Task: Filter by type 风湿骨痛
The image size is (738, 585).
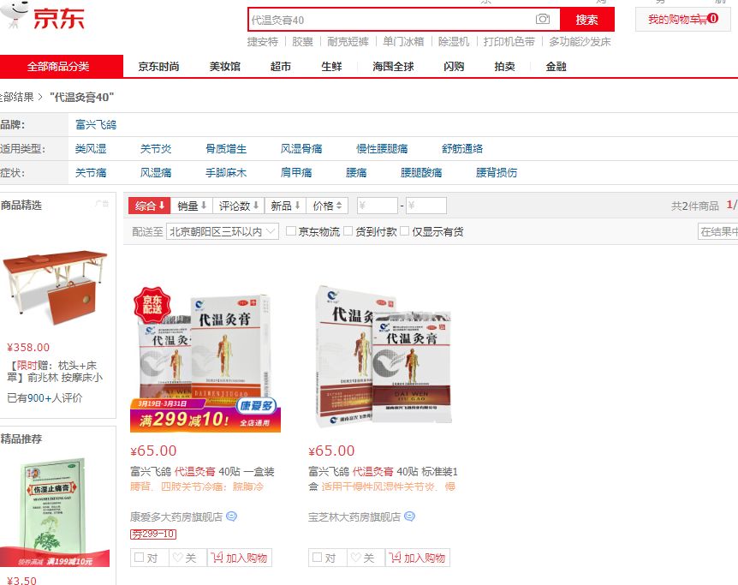Action: point(301,149)
